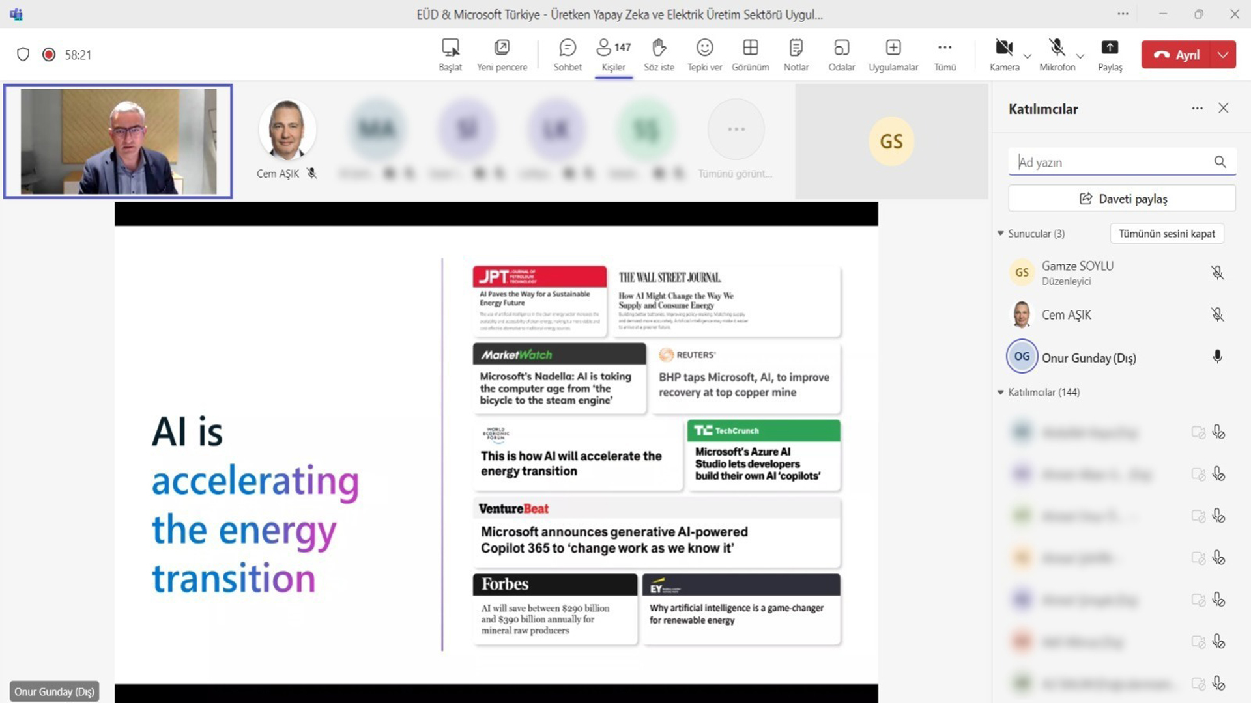This screenshot has width=1251, height=703.
Task: Open title bar more options ellipsis
Action: tap(1123, 14)
